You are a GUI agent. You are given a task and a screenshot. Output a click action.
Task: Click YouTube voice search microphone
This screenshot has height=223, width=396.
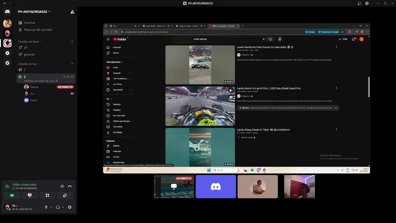280,39
